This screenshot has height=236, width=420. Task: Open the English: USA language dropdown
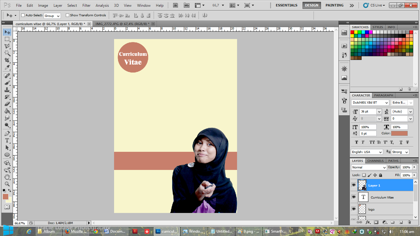367,152
